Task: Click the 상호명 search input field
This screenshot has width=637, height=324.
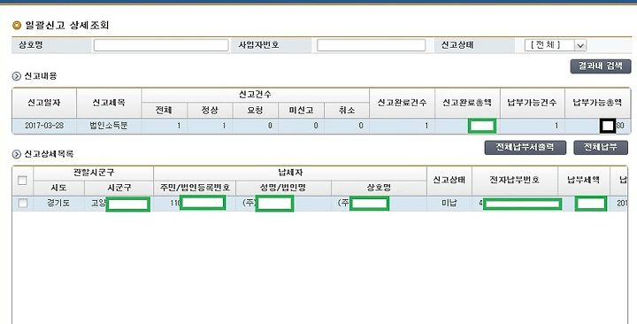Action: pos(161,45)
